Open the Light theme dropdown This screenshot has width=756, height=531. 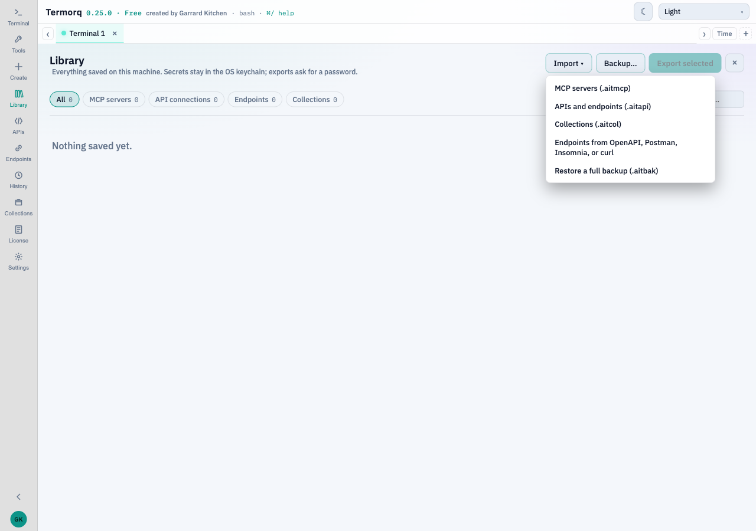coord(704,11)
